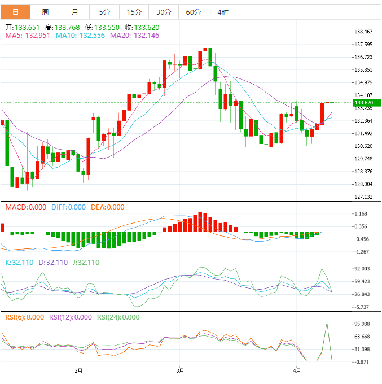Open the 月 monthly chart tab

click(75, 12)
